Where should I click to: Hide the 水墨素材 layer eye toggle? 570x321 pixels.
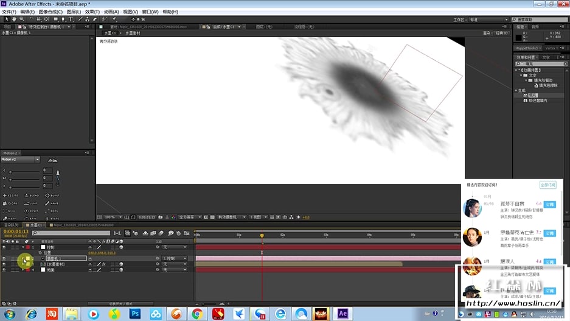[x=4, y=264]
